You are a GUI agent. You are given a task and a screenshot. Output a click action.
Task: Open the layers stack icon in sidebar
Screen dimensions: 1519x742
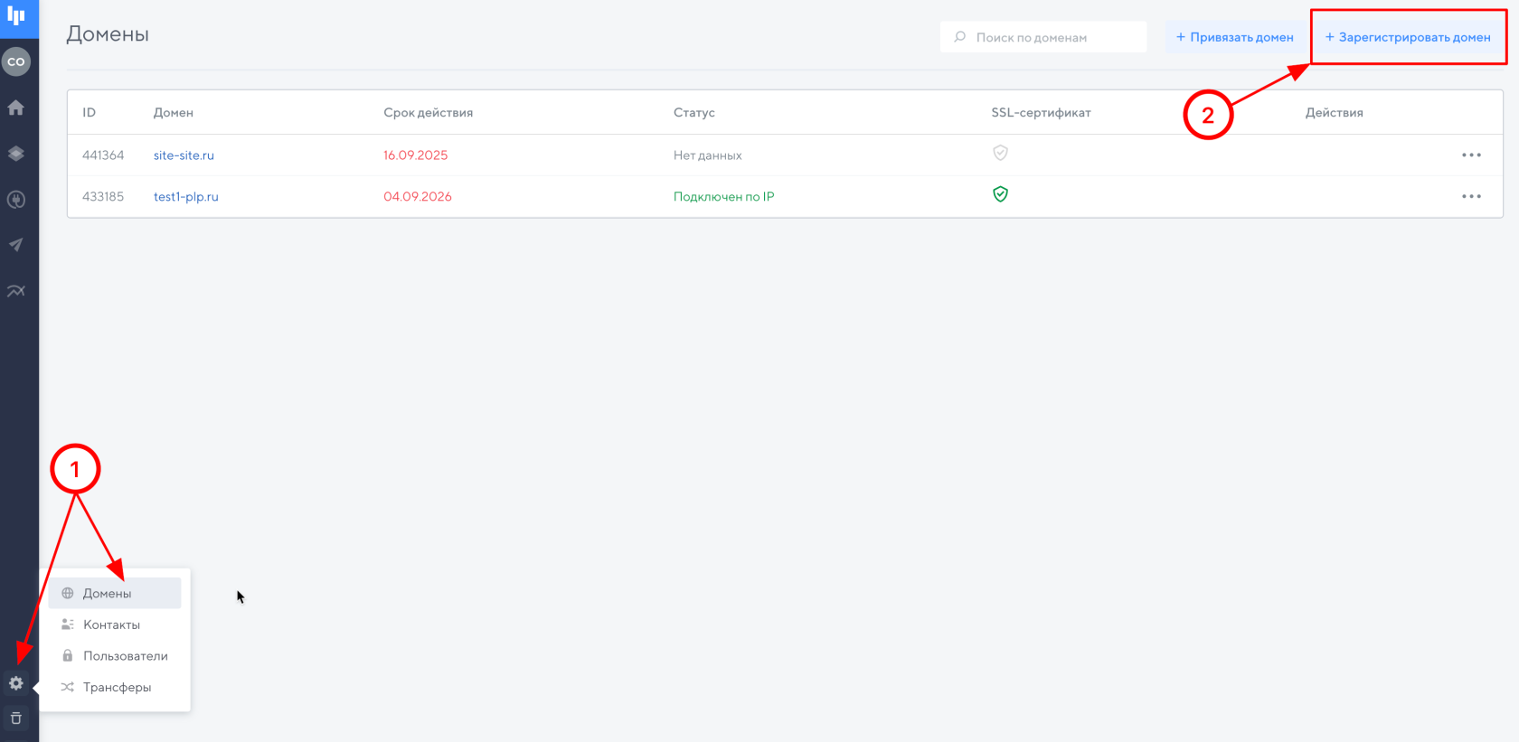(16, 154)
